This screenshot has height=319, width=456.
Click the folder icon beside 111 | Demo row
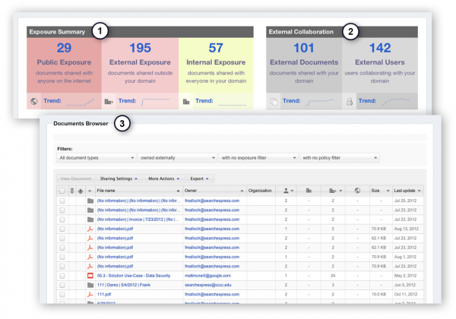(x=90, y=283)
